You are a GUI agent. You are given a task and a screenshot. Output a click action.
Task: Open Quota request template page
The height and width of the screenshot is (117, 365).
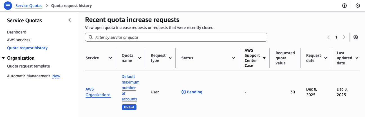tap(28, 66)
